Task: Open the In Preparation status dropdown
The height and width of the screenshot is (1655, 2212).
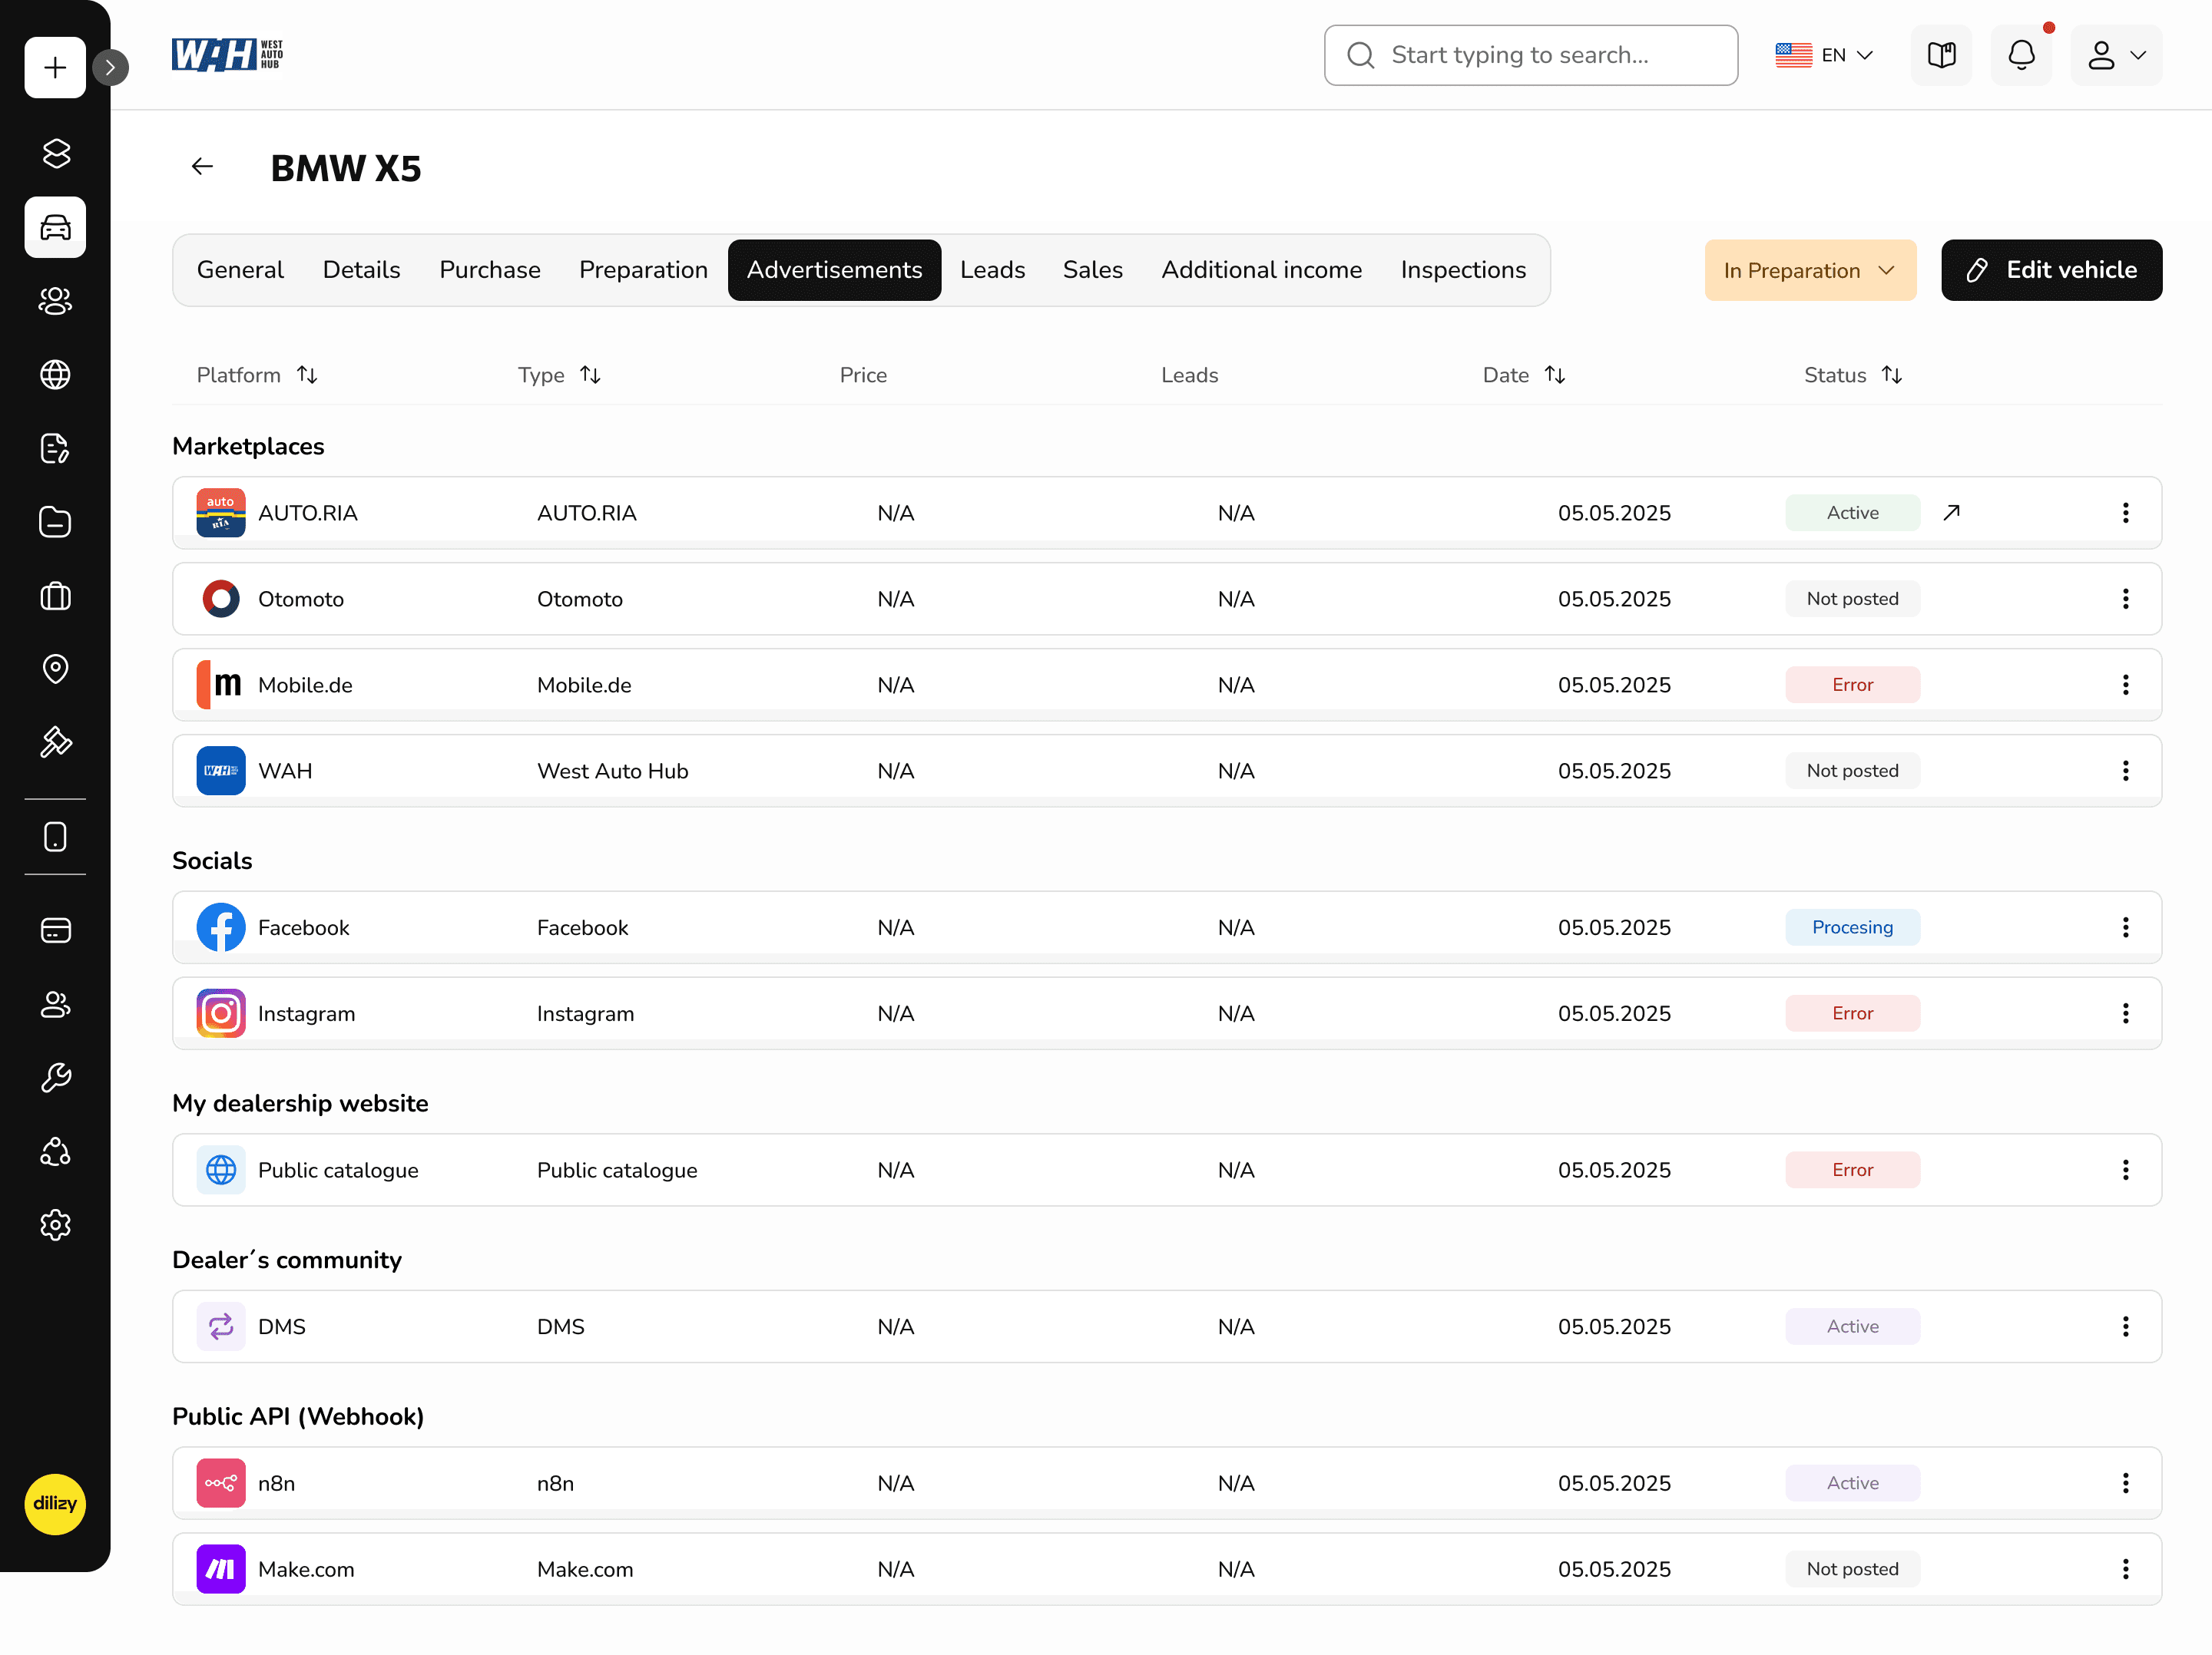Action: [1810, 270]
